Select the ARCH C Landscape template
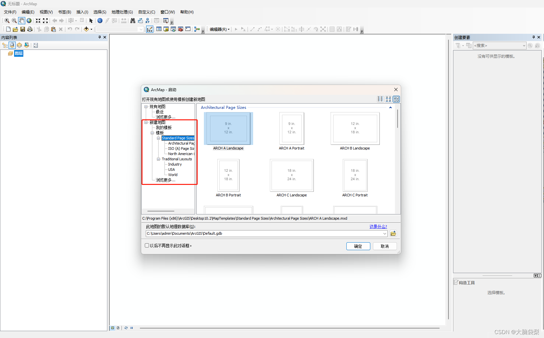This screenshot has width=544, height=338. 292,178
